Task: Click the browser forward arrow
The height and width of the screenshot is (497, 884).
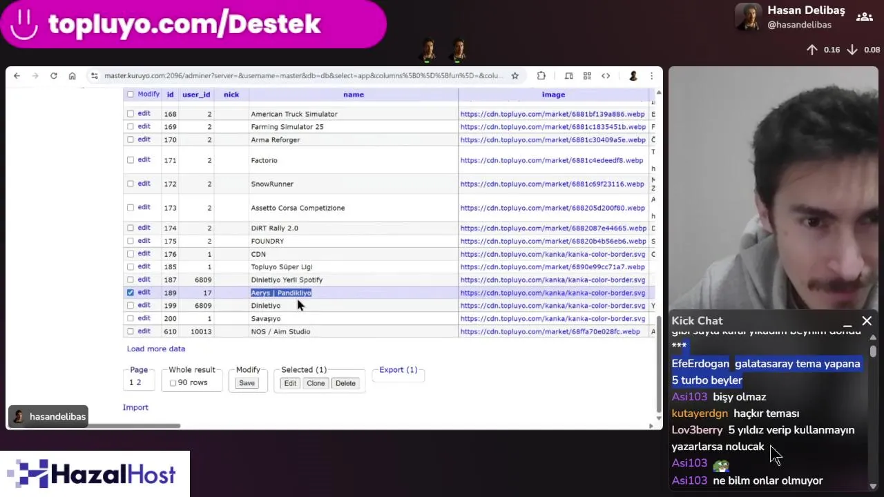Action: click(35, 76)
